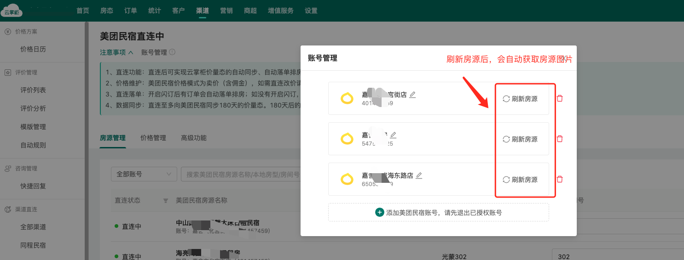Open the filter icon in the 直连状态 column
684x260 pixels.
click(166, 201)
